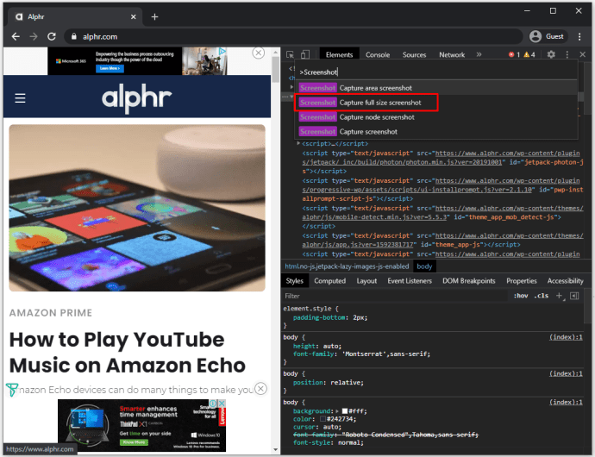Switch to the Computed pane tab
Viewport: 595px width, 457px height.
point(329,281)
